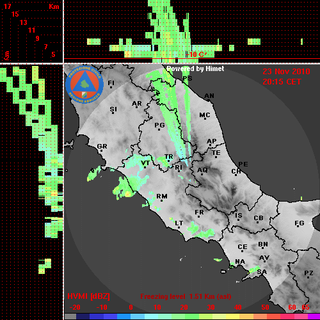The image size is (320, 320).
Task: Click the AQ city label
Action: pos(202,170)
